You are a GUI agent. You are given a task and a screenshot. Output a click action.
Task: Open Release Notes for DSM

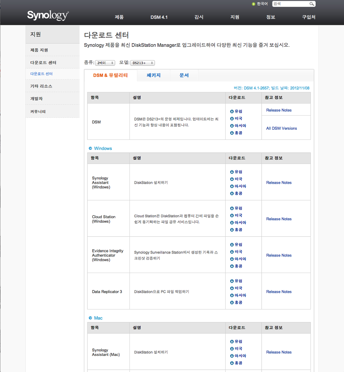(279, 110)
